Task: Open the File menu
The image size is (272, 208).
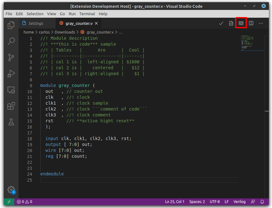Action: coord(9,14)
